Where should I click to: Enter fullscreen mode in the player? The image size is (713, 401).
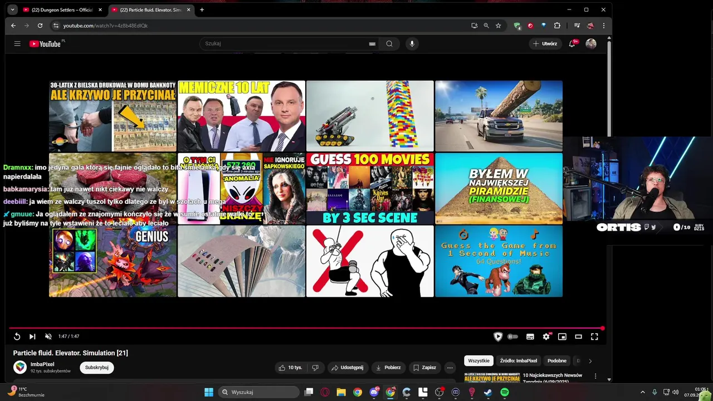tap(594, 336)
